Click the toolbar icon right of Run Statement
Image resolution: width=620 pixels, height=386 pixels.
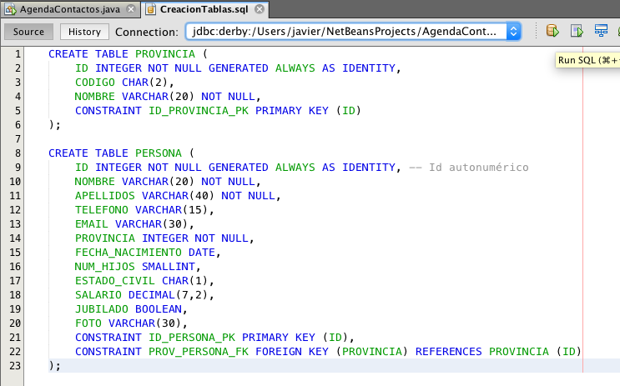601,32
